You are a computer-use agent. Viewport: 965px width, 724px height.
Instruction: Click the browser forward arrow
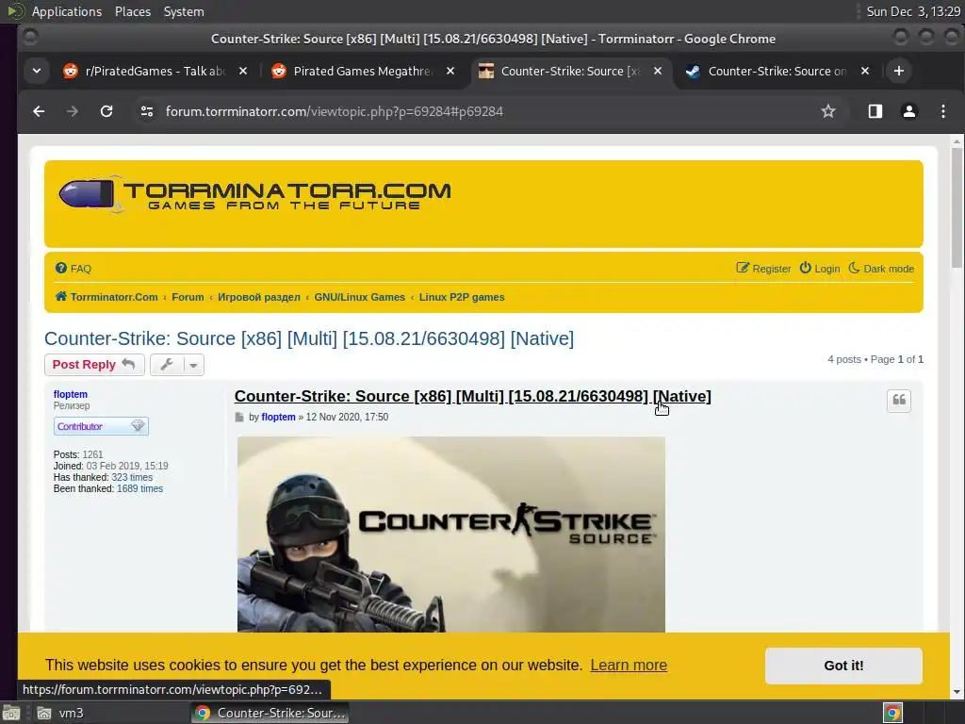click(x=73, y=111)
